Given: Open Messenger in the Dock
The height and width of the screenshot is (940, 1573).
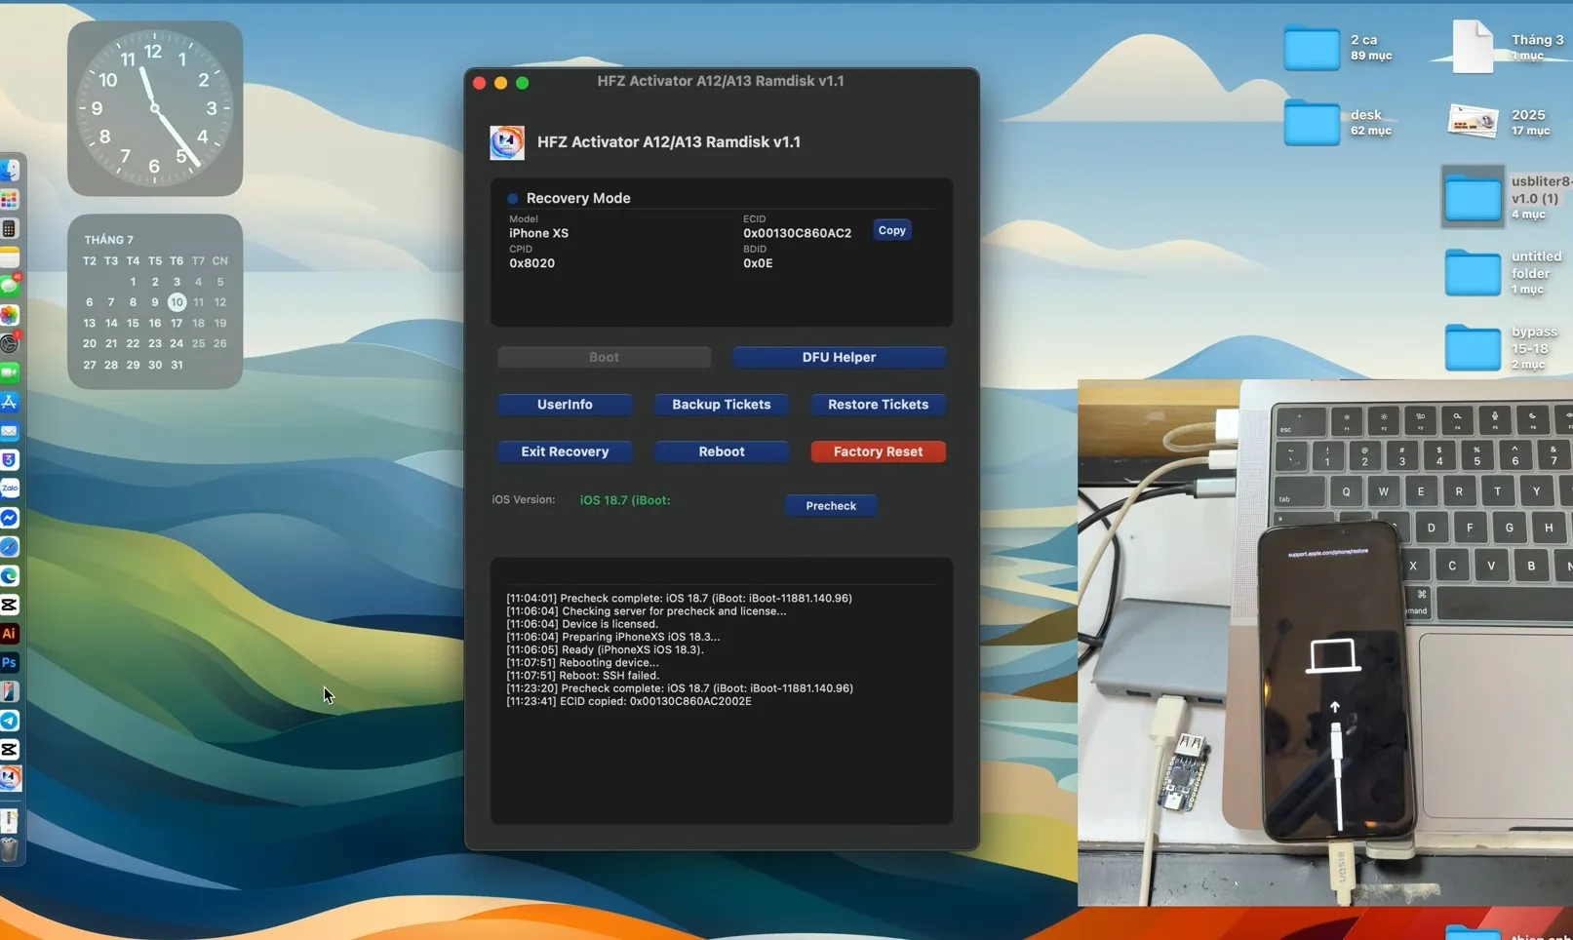Looking at the screenshot, I should [10, 518].
